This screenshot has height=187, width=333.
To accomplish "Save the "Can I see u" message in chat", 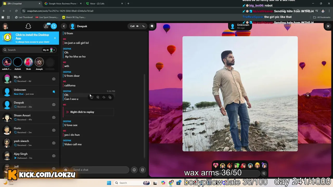I will [98, 97].
